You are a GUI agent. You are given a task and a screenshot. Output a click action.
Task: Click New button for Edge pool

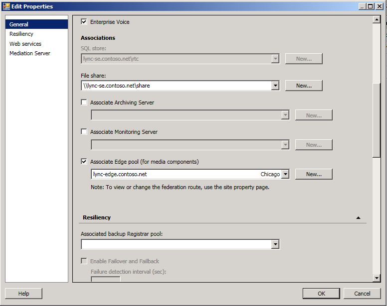[314, 174]
